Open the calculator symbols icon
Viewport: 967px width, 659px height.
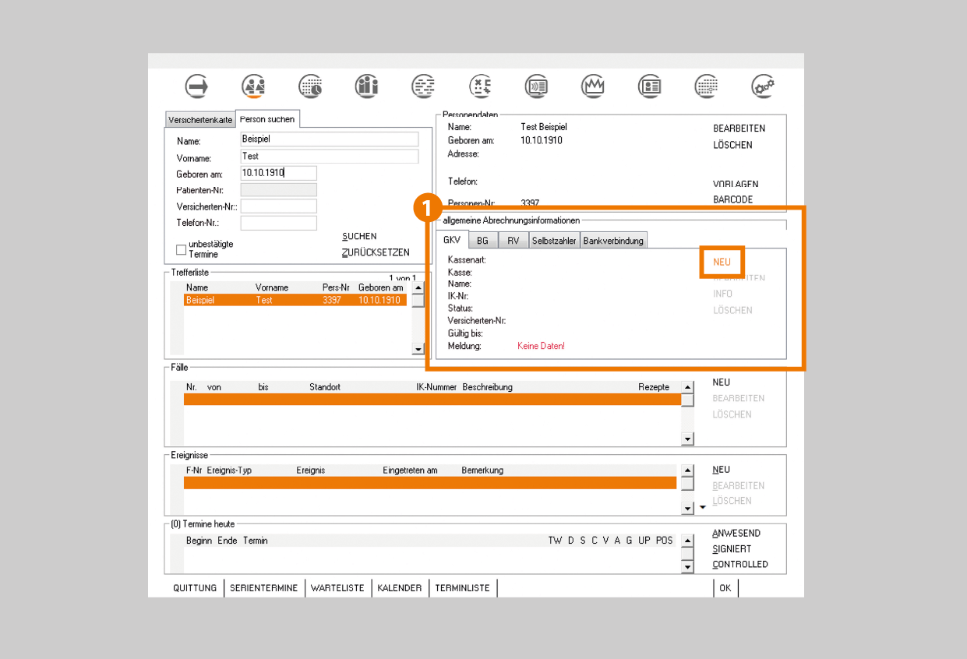click(481, 86)
